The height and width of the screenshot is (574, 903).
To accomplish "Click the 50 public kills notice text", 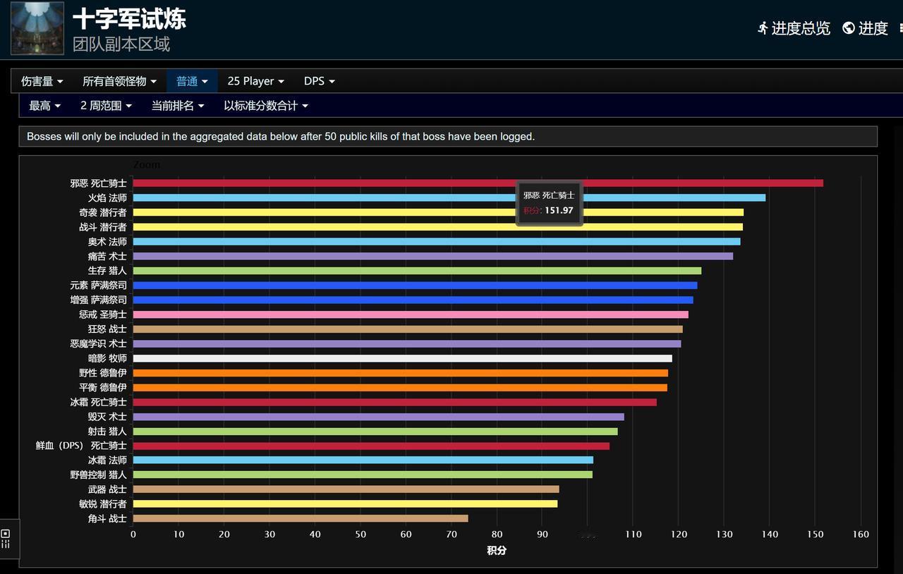I will (281, 137).
